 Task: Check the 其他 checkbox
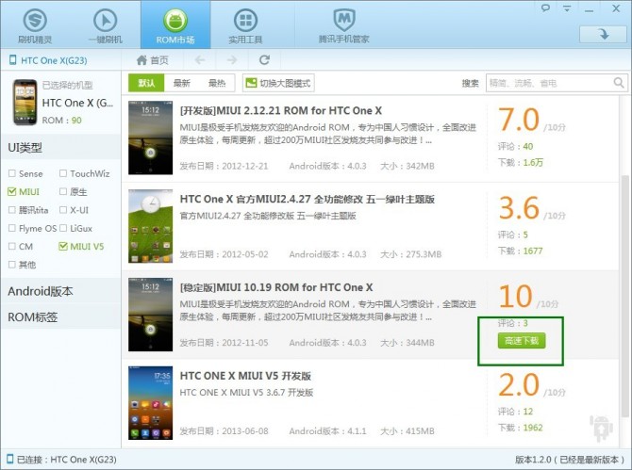(x=12, y=265)
